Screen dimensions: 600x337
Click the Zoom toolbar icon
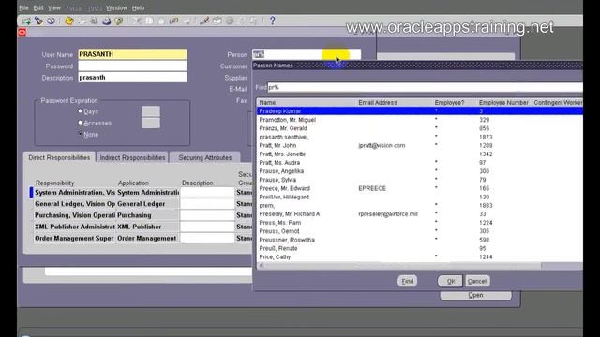pos(217,21)
